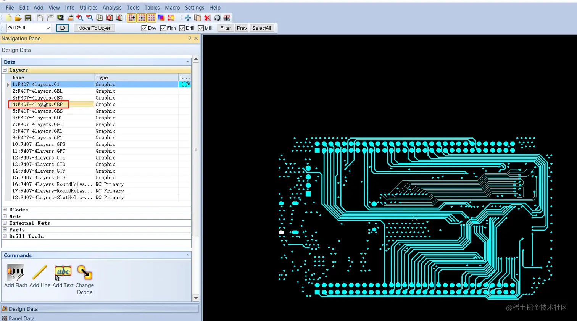Uncheck the Drw filter checkbox

point(144,28)
